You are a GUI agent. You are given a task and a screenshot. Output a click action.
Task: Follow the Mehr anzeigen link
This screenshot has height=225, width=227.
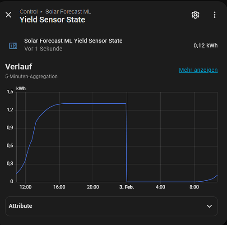coord(198,70)
